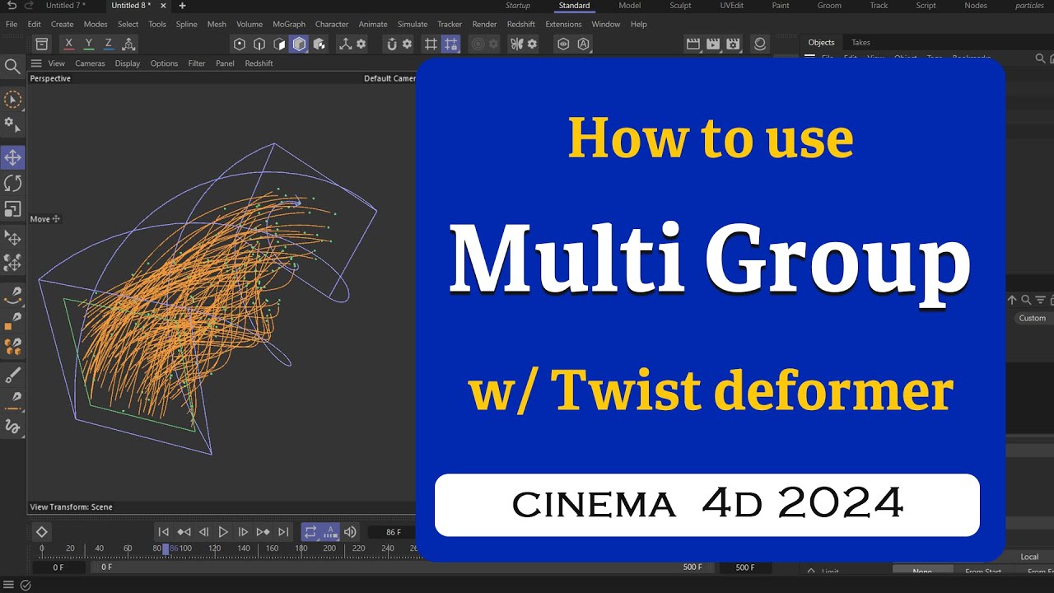Viewport: 1054px width, 593px height.
Task: Open the File menu
Action: click(12, 24)
